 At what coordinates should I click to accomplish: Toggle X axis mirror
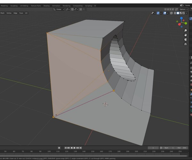tap(168, 9)
